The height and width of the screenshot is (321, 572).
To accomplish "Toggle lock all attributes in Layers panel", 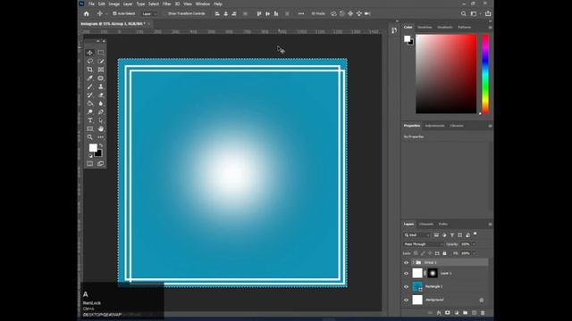I will pyautogui.click(x=444, y=253).
